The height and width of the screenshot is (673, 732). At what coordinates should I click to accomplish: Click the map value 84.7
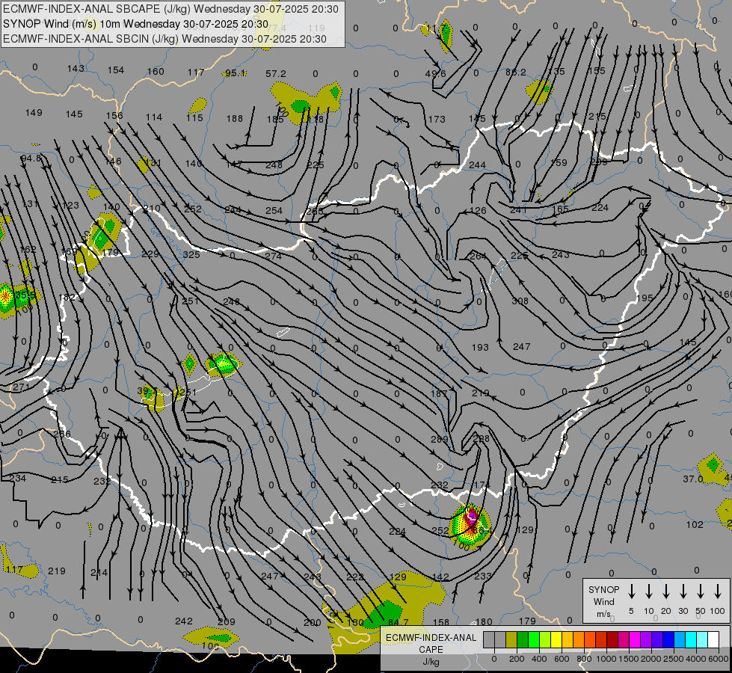(x=399, y=622)
